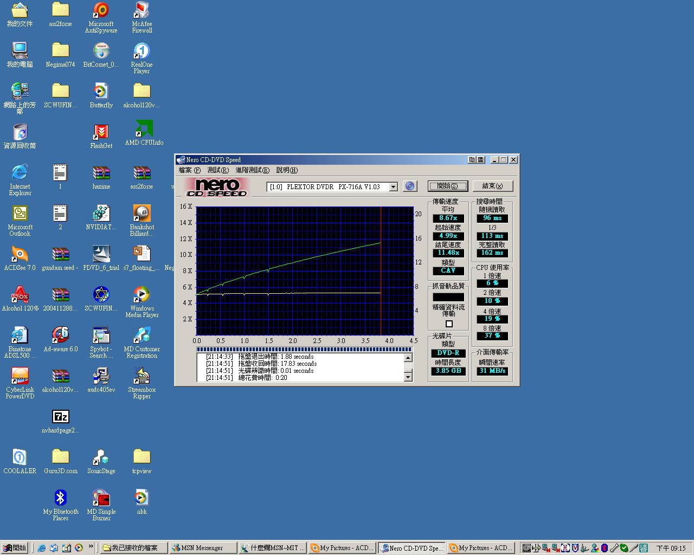Select the Recycle Bin desktop icon

pos(20,136)
